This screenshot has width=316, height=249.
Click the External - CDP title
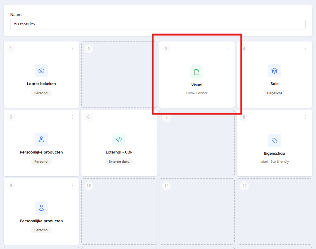pyautogui.click(x=119, y=152)
